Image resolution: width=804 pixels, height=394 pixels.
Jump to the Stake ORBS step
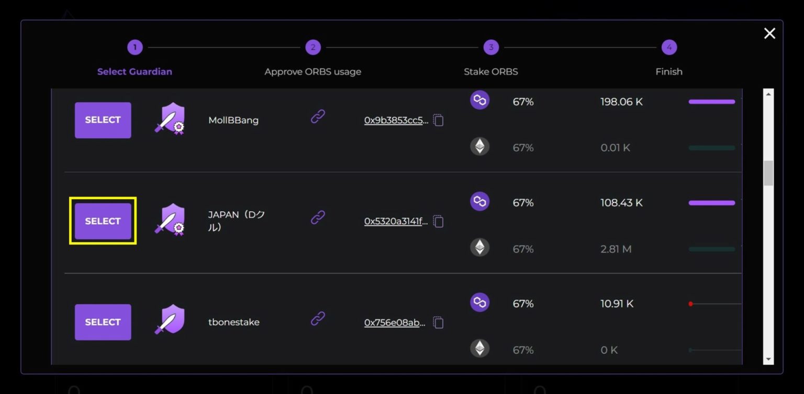click(491, 47)
